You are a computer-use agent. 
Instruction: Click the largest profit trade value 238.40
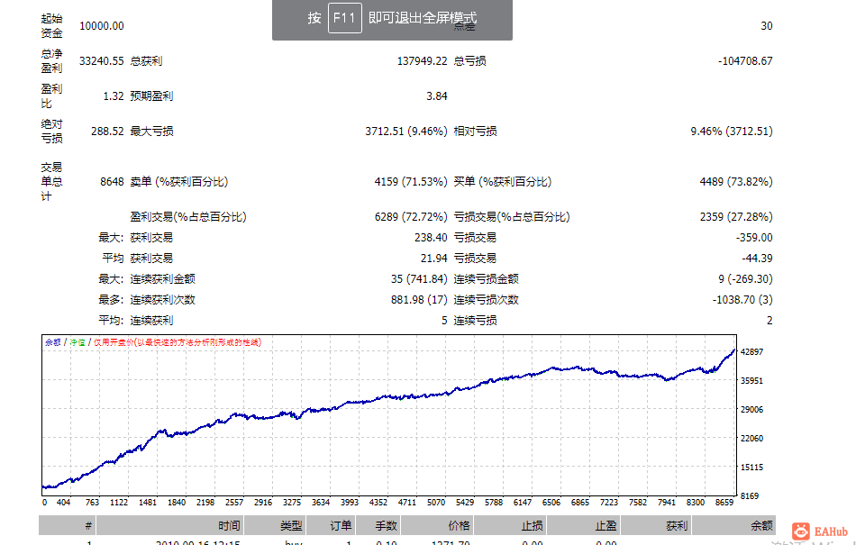(x=431, y=237)
